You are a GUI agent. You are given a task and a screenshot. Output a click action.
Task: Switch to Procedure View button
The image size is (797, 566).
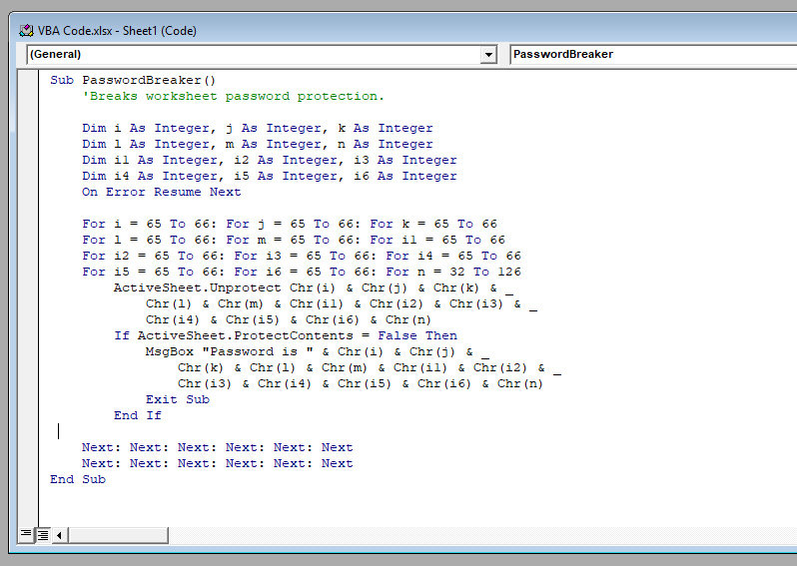25,534
